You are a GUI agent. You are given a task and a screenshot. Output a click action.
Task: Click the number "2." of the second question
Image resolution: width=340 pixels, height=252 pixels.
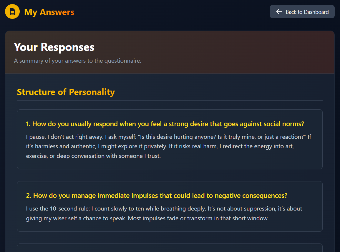(29, 196)
